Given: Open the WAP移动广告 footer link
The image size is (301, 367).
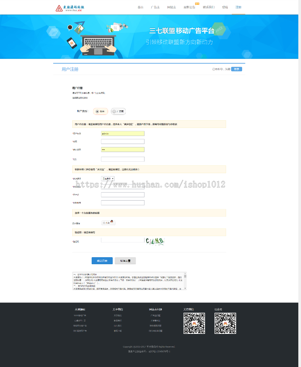Looking at the screenshot, I should click(x=80, y=315).
